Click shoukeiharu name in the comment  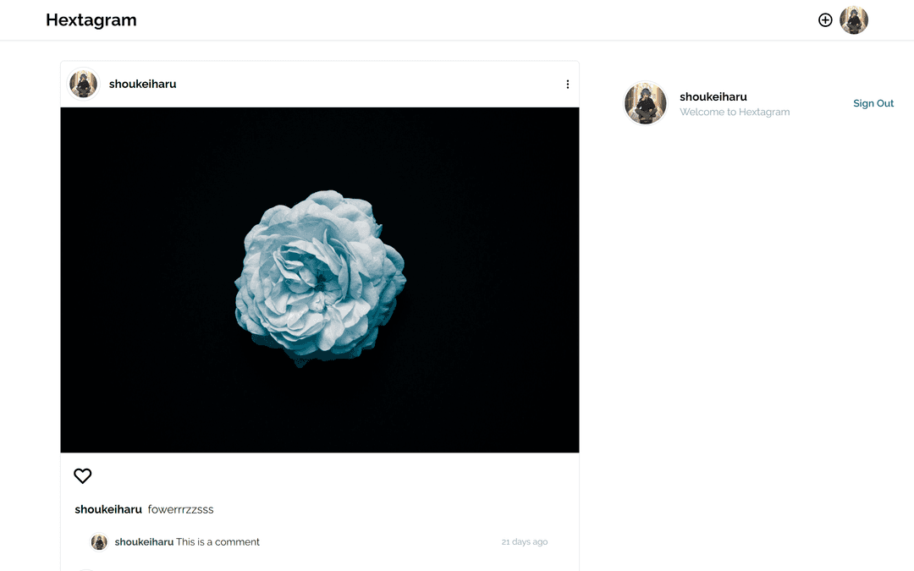[x=144, y=542]
